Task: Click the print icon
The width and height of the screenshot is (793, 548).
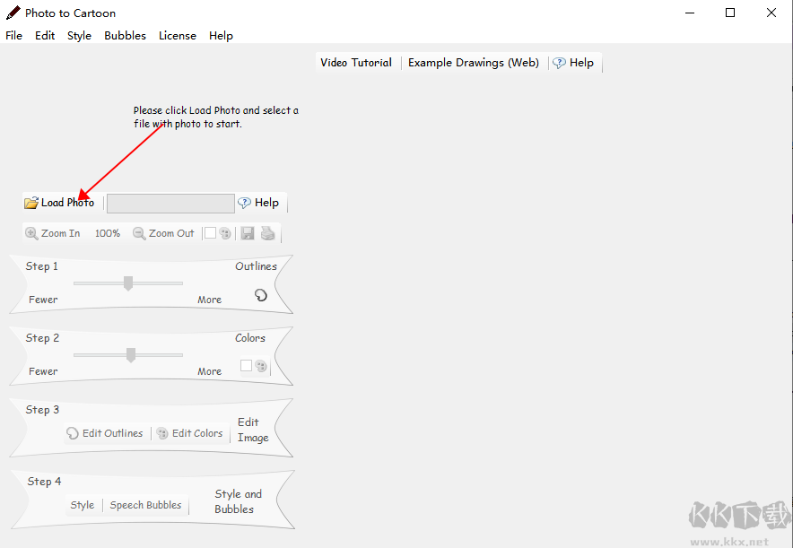Action: click(x=267, y=233)
